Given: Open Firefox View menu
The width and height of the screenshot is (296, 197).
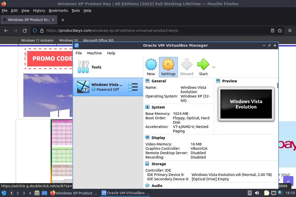Looking at the screenshot, I should (x=25, y=11).
